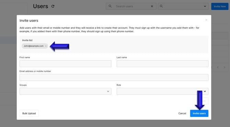Viewport: 230px width, 127px height.
Task: Refresh the Users list icon
Action: 53,6
